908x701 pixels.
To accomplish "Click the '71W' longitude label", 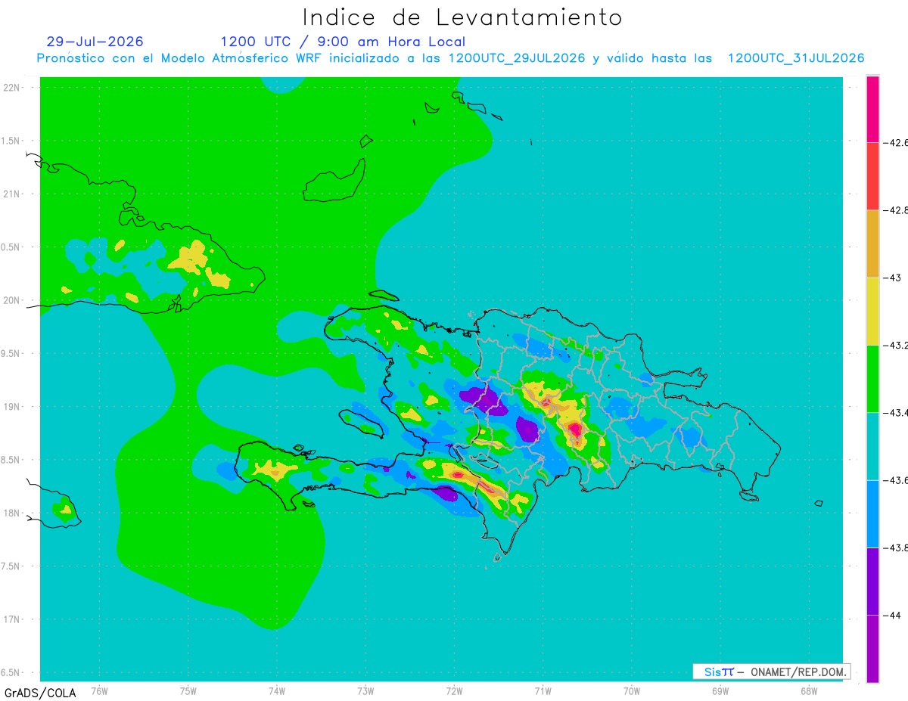I will [x=543, y=690].
